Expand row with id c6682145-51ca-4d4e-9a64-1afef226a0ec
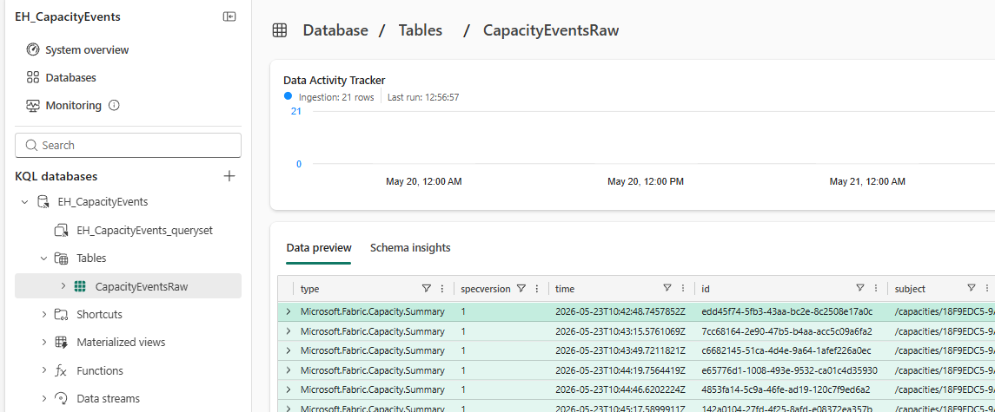 coord(289,350)
